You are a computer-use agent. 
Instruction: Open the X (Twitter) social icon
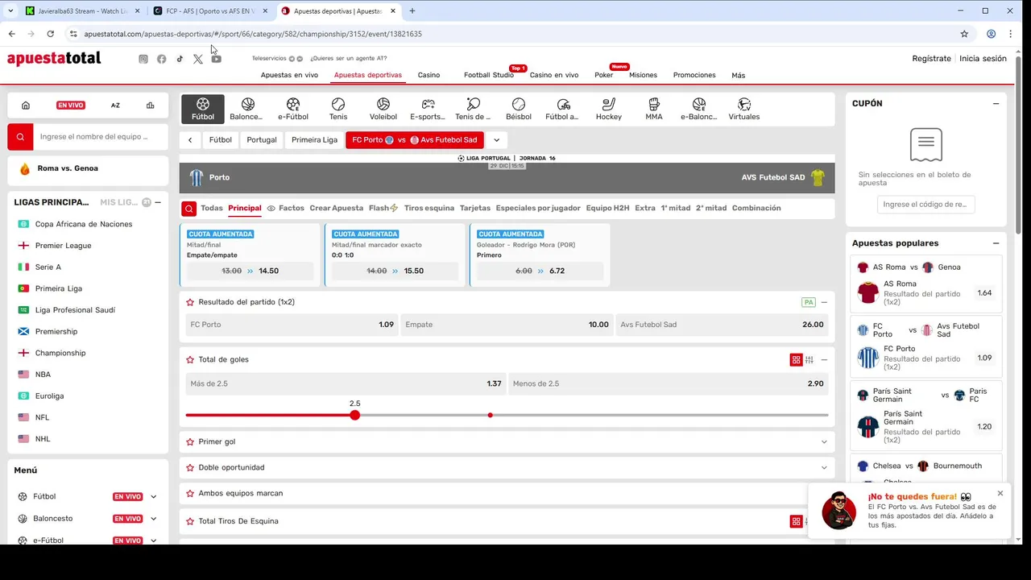(x=198, y=59)
